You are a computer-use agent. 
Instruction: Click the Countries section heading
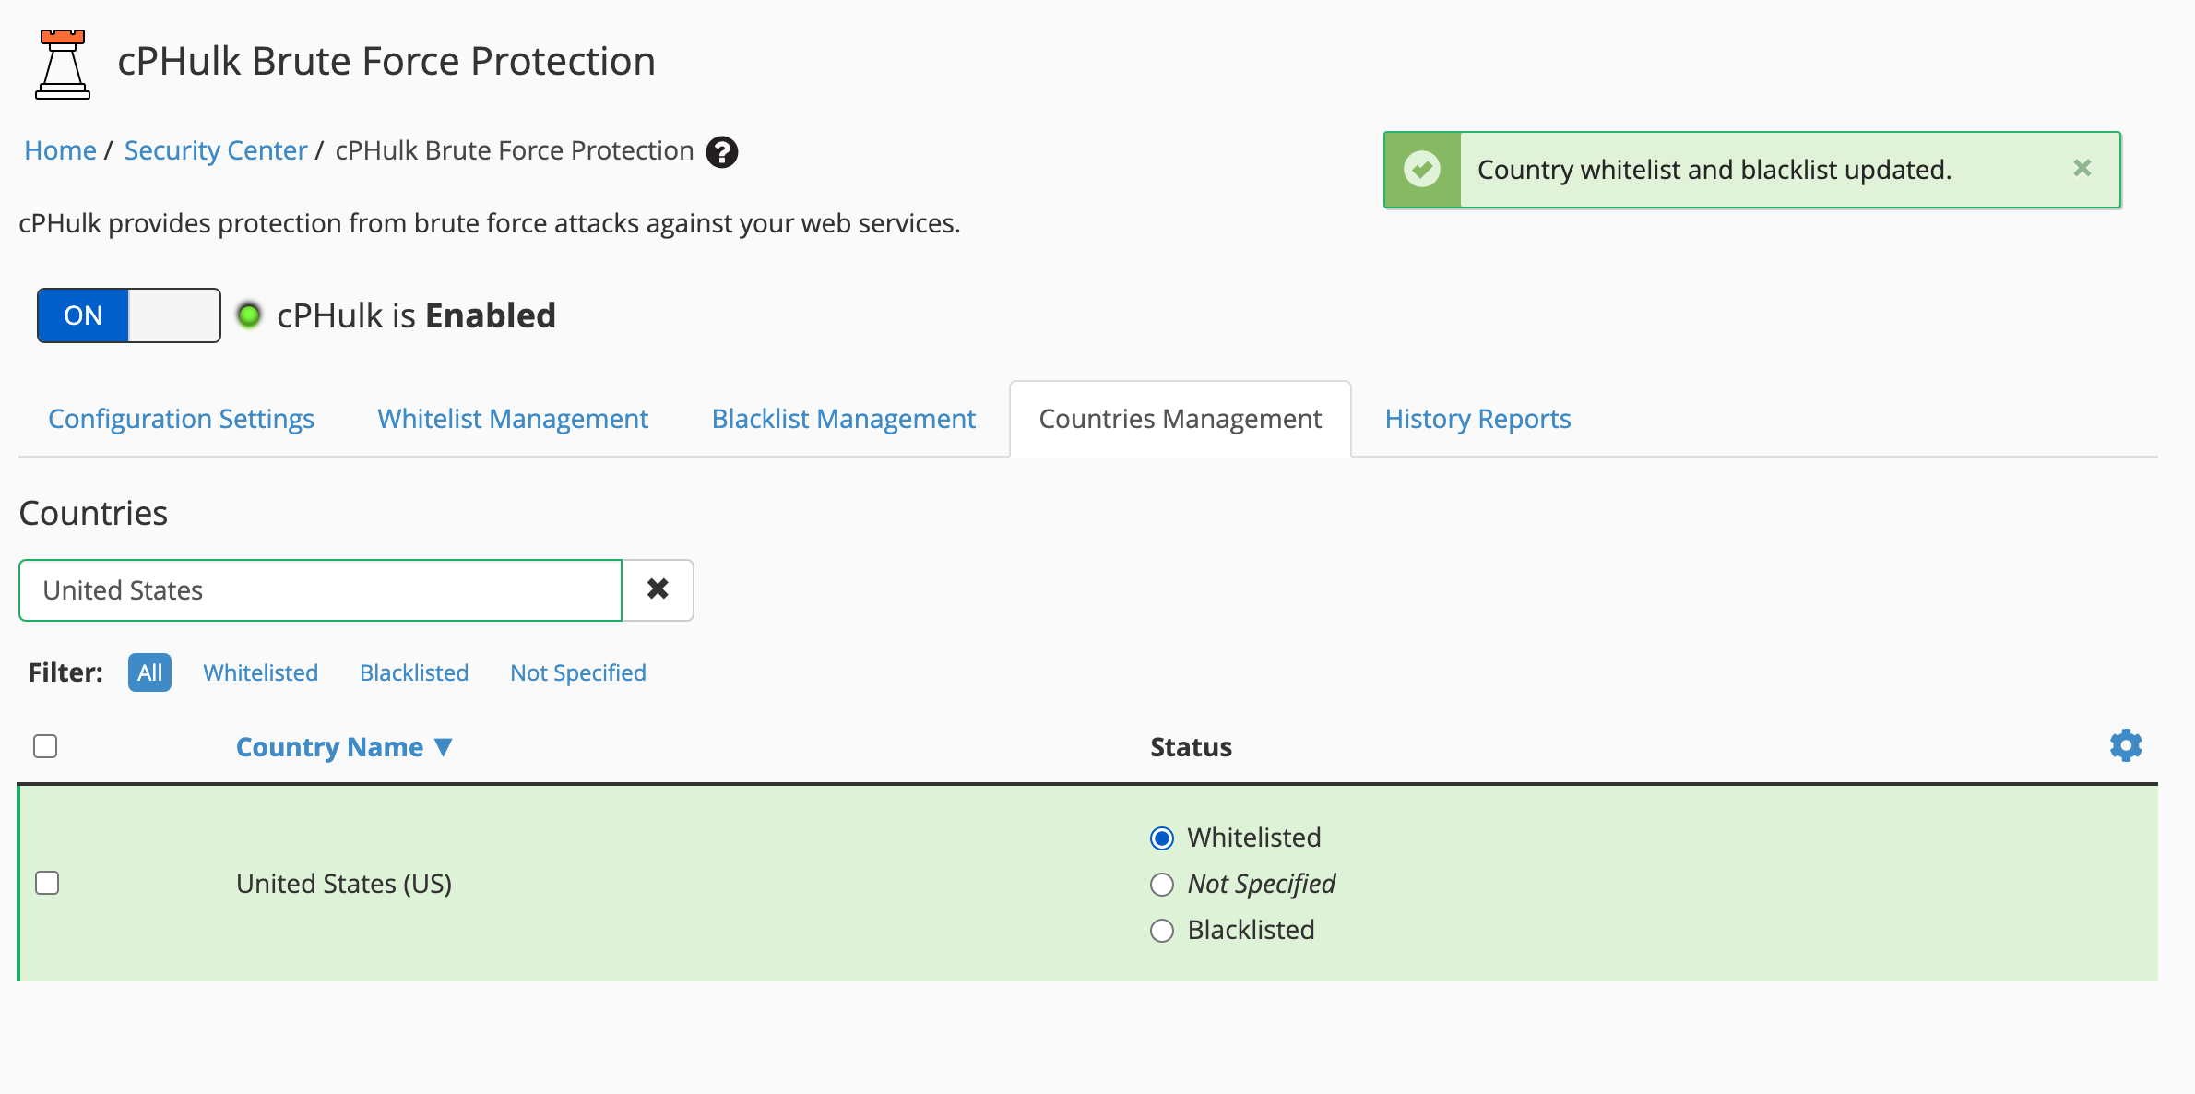coord(93,513)
